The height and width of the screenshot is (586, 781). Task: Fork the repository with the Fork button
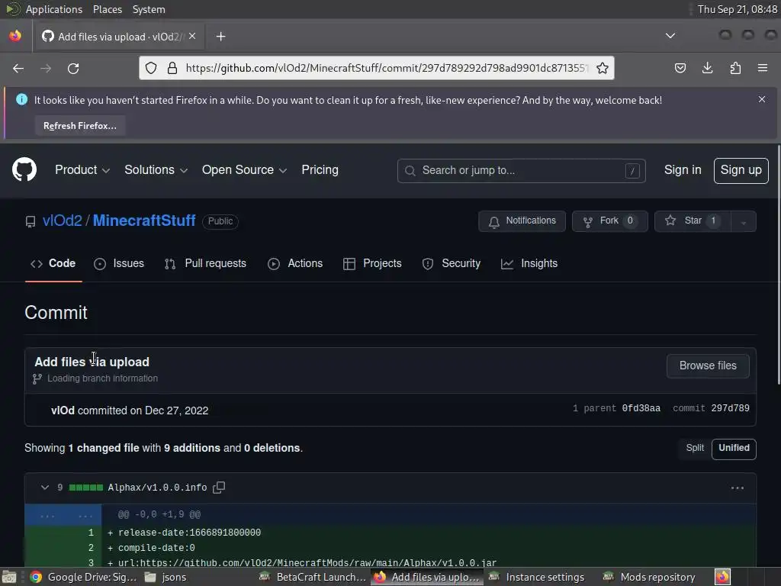point(609,221)
